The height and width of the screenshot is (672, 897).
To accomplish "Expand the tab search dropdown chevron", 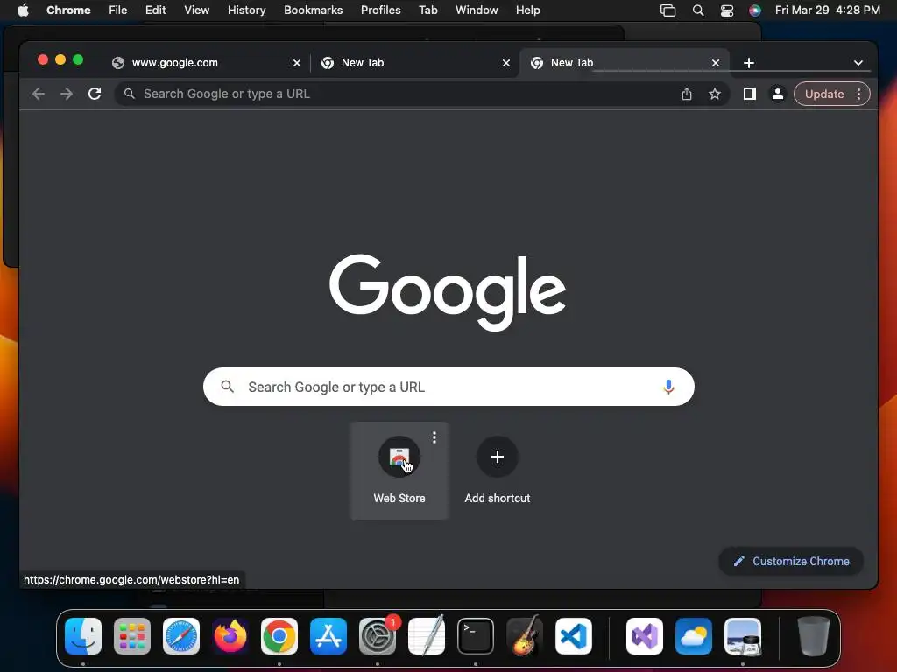I will point(858,63).
